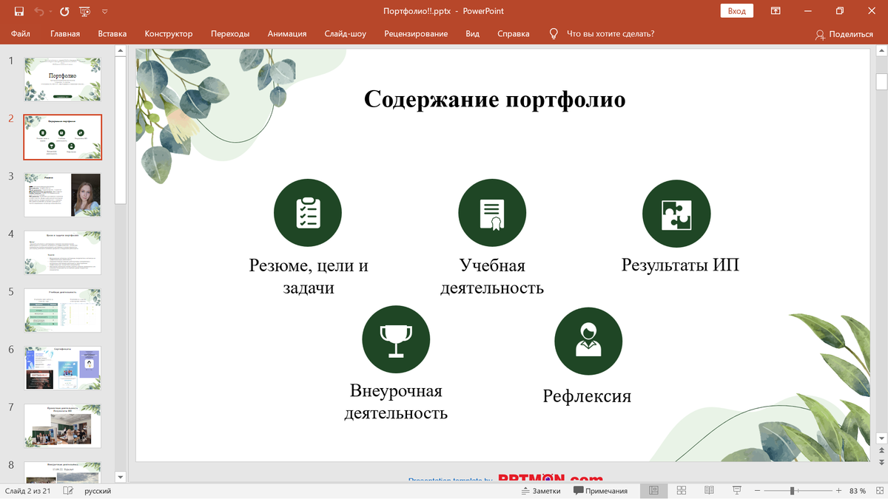Click the trophy cup circle icon

[396, 339]
